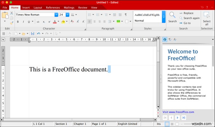Click the quick access hamburger menu icon

pyautogui.click(x=4, y=34)
